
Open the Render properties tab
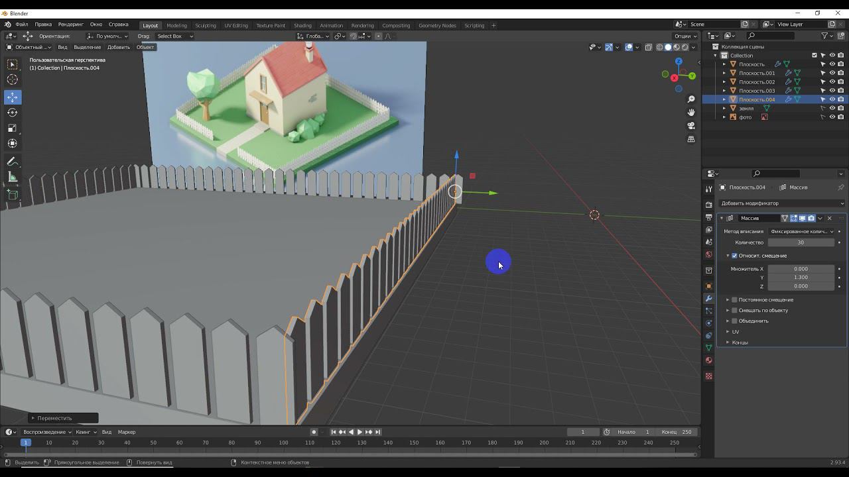709,205
